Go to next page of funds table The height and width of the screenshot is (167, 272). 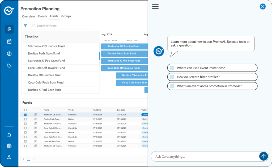point(34,159)
